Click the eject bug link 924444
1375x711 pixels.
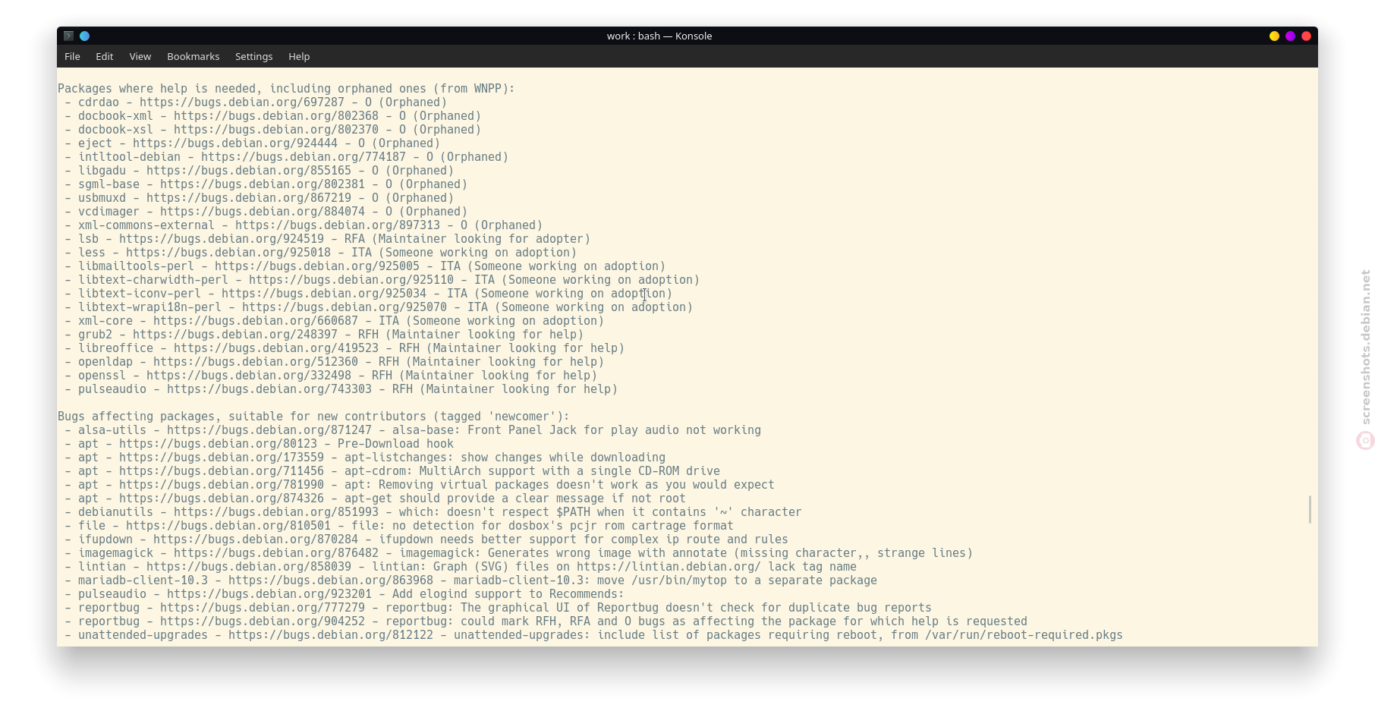(x=235, y=143)
